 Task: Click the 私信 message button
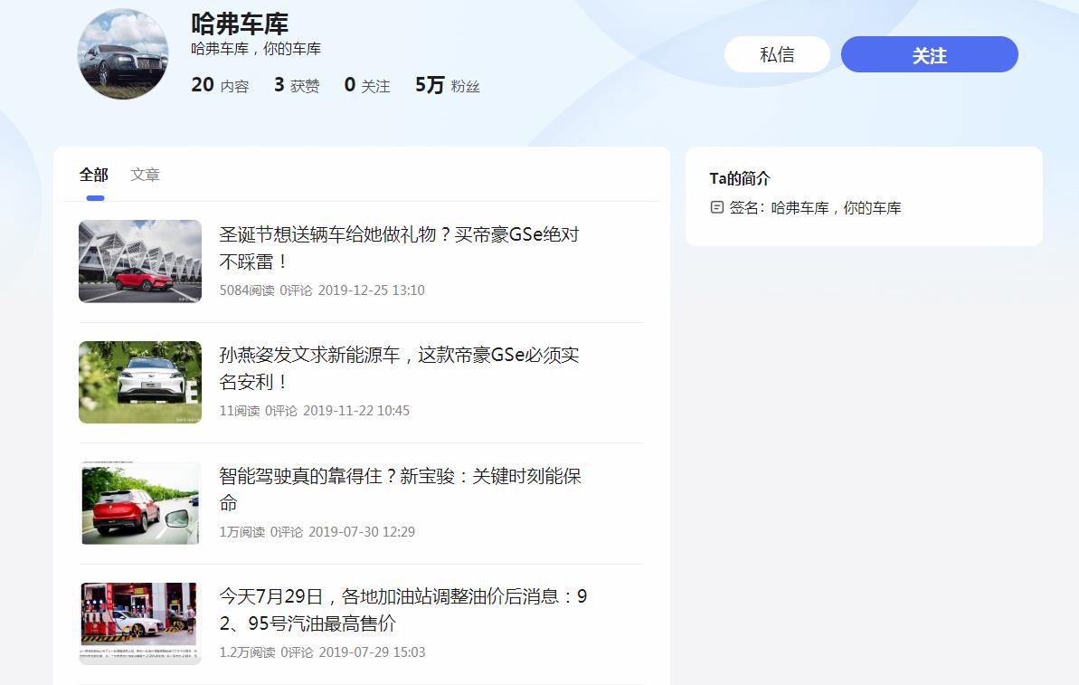(777, 54)
